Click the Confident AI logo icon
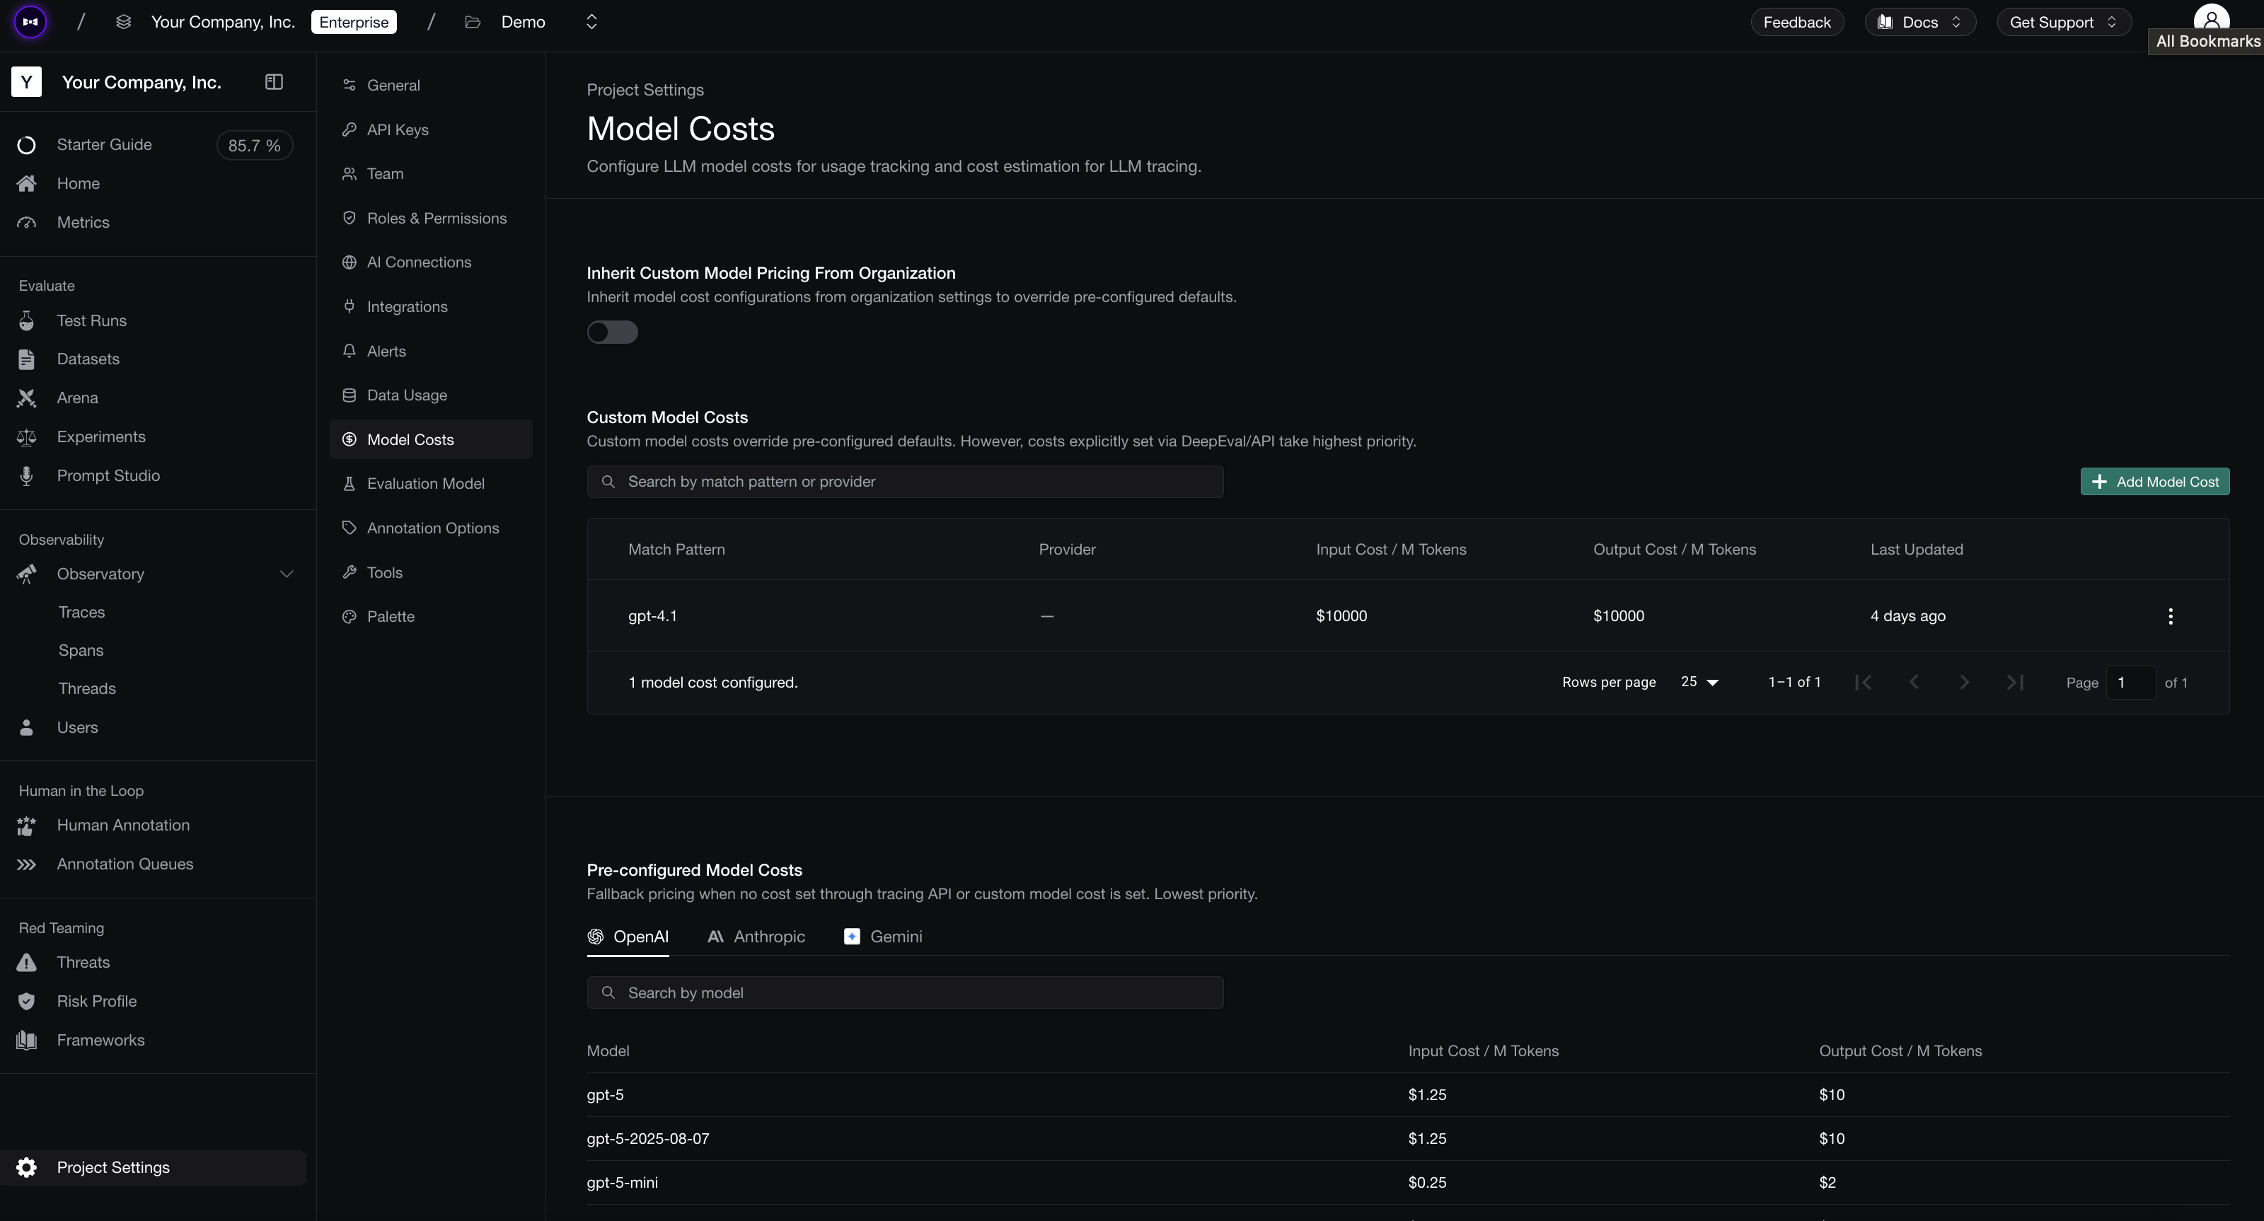Screen dimensions: 2264x1221 [x=30, y=22]
